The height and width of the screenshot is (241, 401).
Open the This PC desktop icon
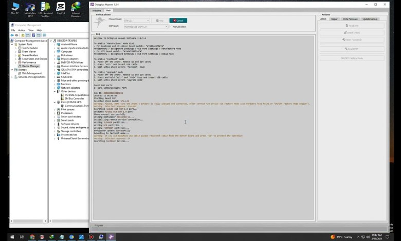coord(15,9)
